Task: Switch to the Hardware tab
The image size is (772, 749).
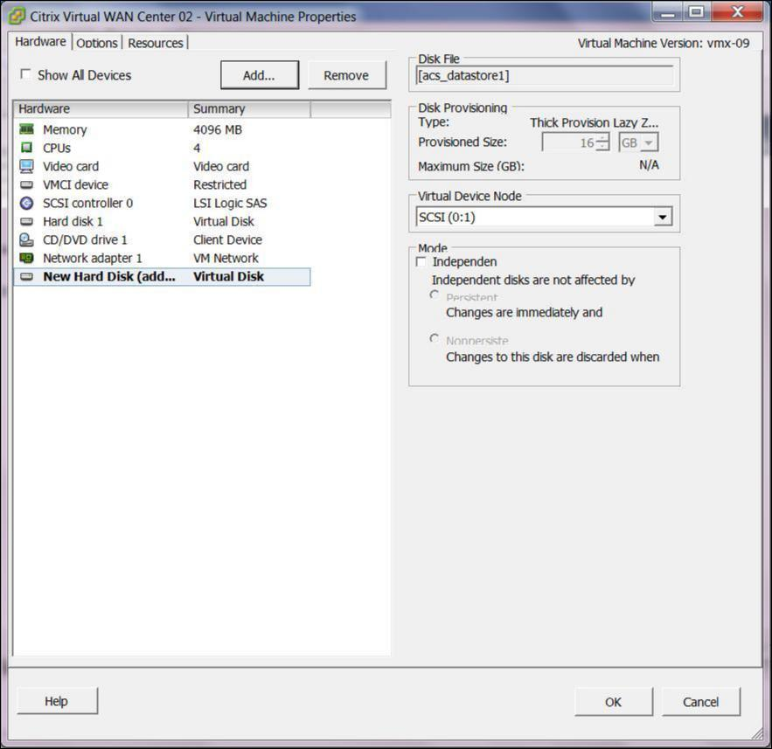Action: (40, 41)
